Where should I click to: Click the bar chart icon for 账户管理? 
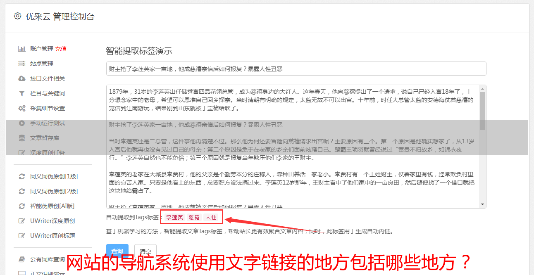[22, 49]
